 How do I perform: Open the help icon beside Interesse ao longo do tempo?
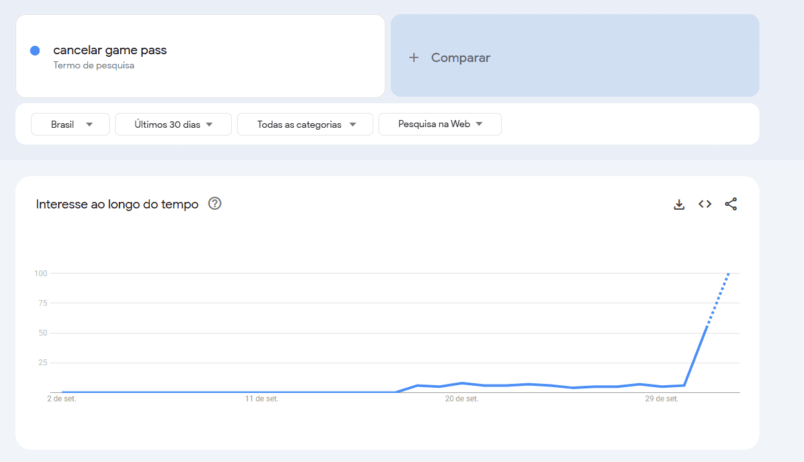[x=215, y=204]
